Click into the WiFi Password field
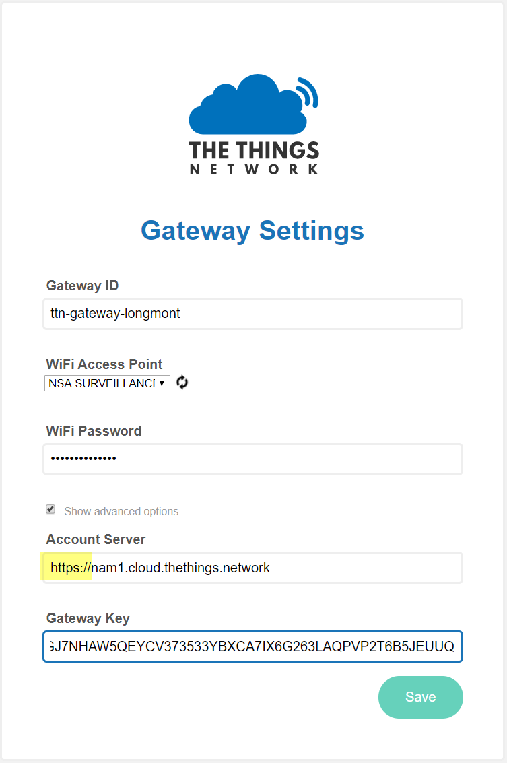 pyautogui.click(x=252, y=459)
